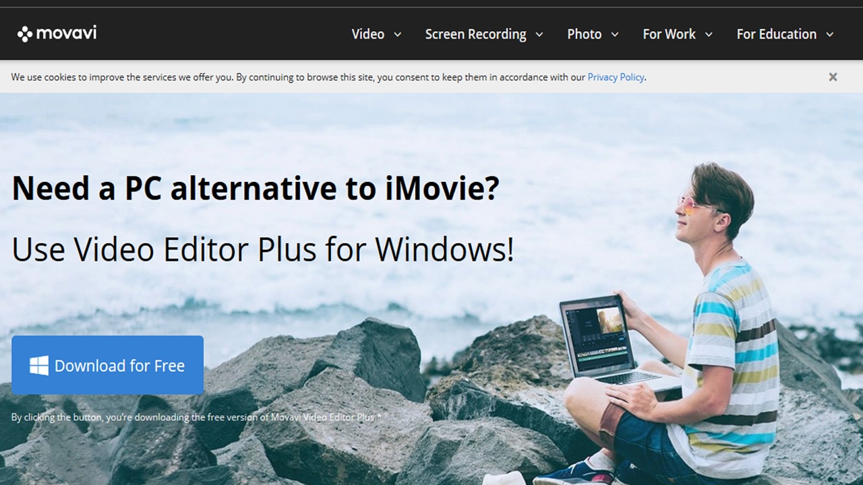Follow the Privacy Policy link
This screenshot has width=863, height=485.
(x=616, y=77)
